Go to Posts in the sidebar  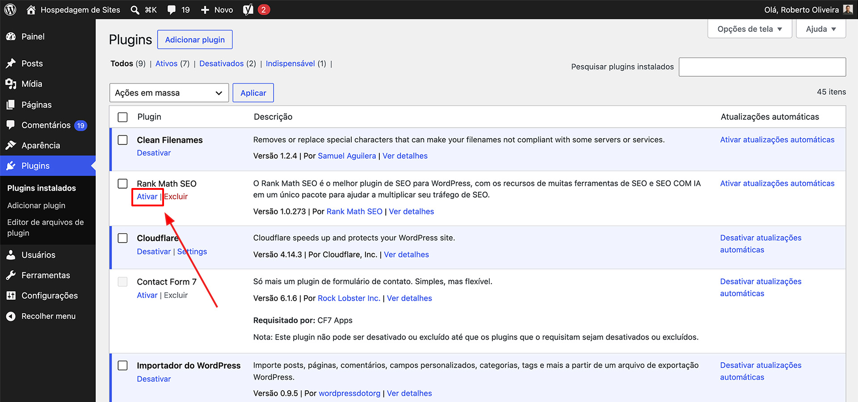32,63
